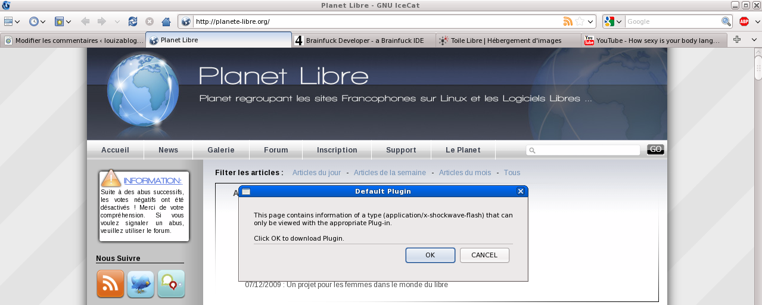Open the News menu item
The image size is (762, 305).
pos(169,150)
